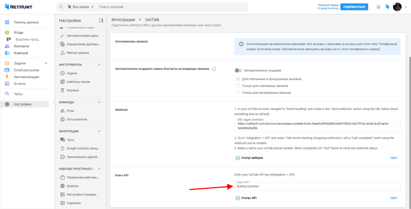Open the user profile avatar
The width and height of the screenshot is (411, 209).
tap(397, 7)
